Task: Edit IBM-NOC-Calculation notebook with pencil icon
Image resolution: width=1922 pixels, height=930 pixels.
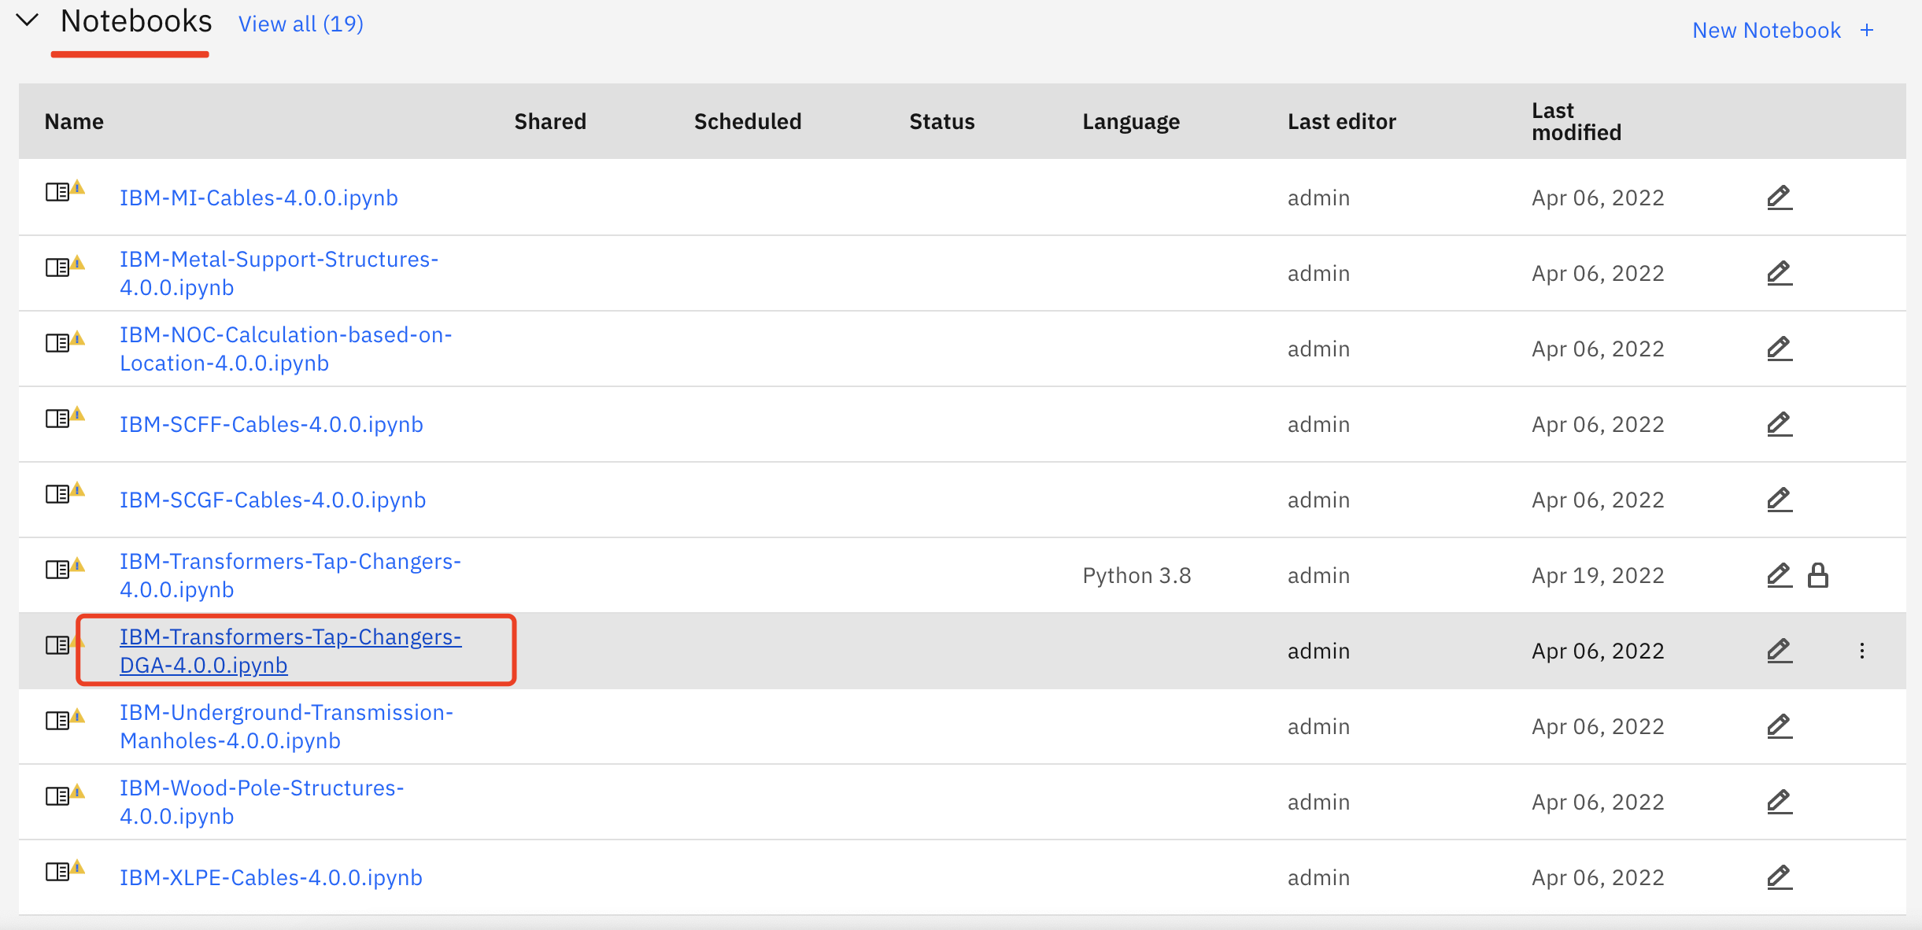Action: click(1779, 349)
